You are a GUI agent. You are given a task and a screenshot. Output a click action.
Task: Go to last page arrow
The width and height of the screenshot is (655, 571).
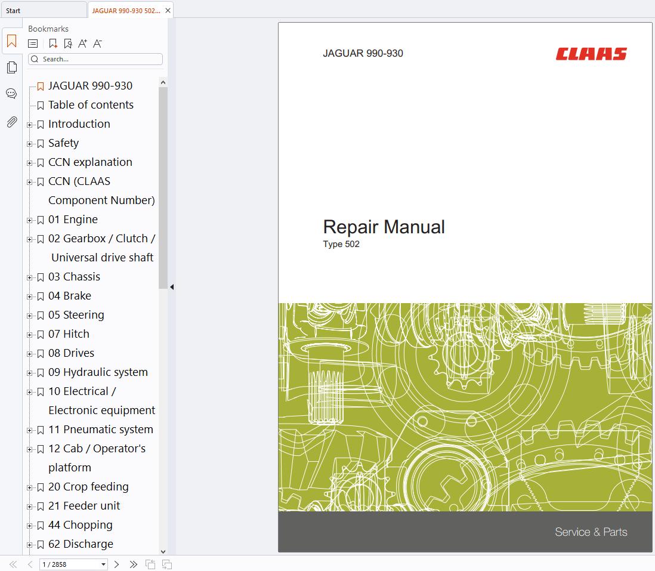[x=133, y=564]
